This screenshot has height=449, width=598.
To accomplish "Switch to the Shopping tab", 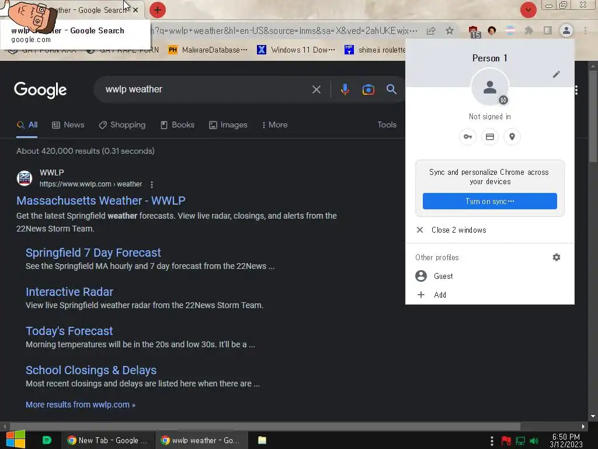I will (122, 125).
